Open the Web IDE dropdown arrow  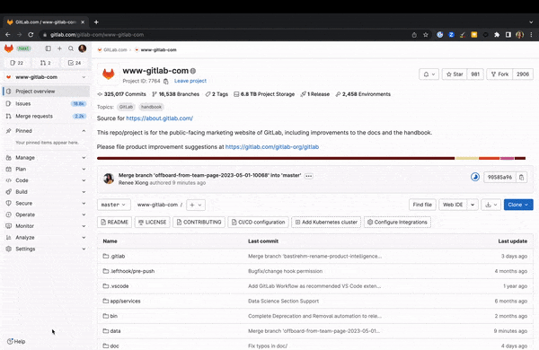click(x=473, y=205)
